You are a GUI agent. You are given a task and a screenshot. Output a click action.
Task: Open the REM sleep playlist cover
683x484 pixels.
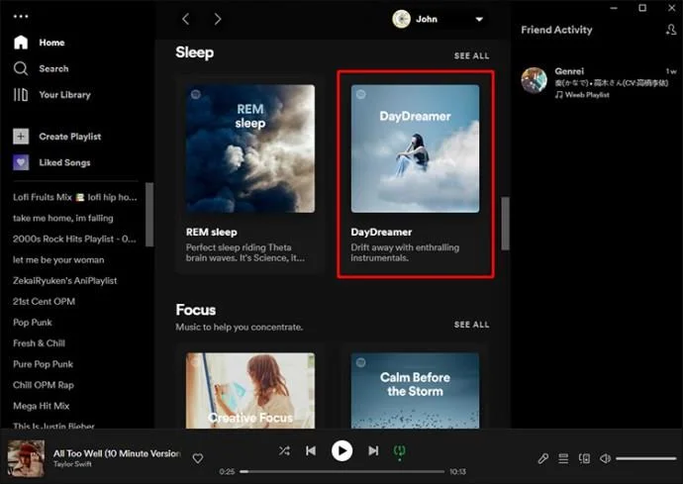point(250,148)
